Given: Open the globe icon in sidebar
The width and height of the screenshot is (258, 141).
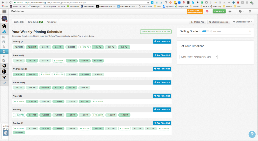Looking at the screenshot, I should tap(4, 66).
